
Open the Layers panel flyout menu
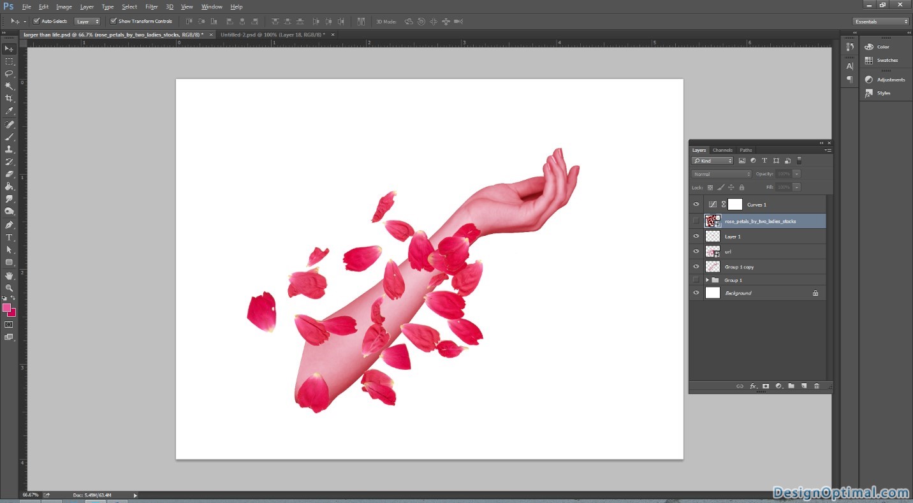click(828, 150)
